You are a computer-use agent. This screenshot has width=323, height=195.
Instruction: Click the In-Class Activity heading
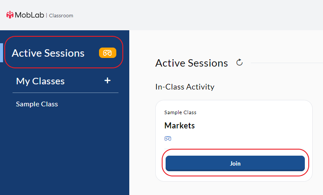click(185, 87)
